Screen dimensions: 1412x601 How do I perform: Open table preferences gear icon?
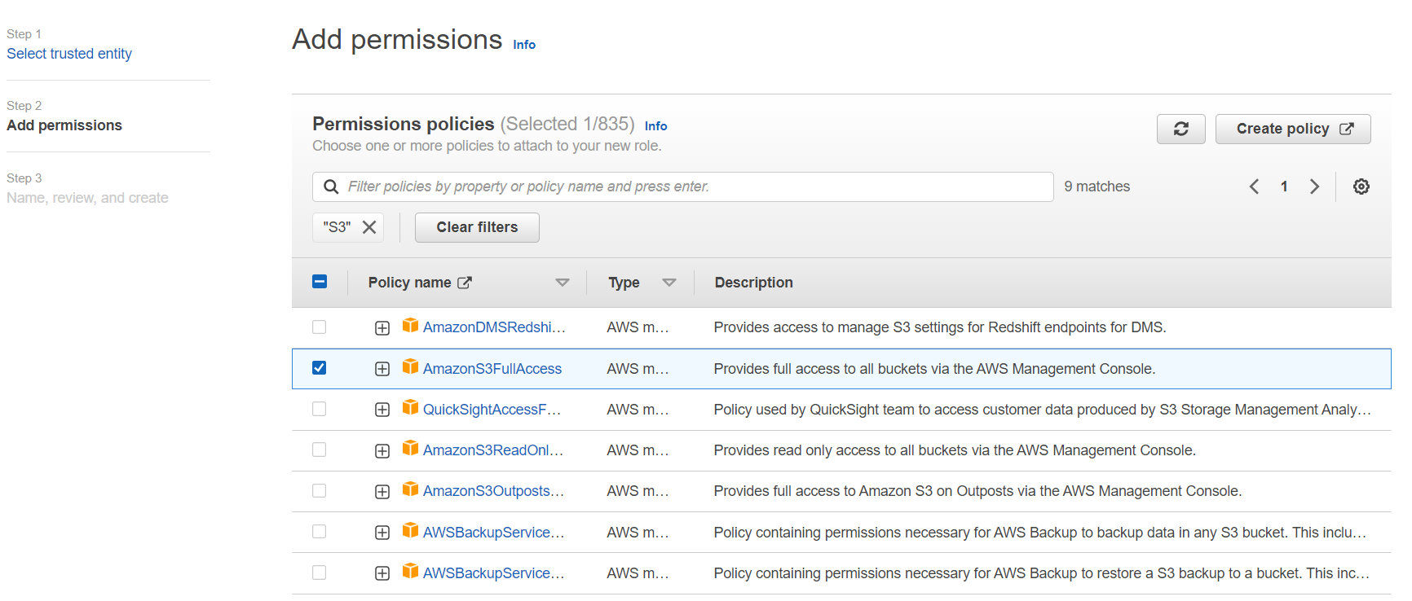(1361, 186)
